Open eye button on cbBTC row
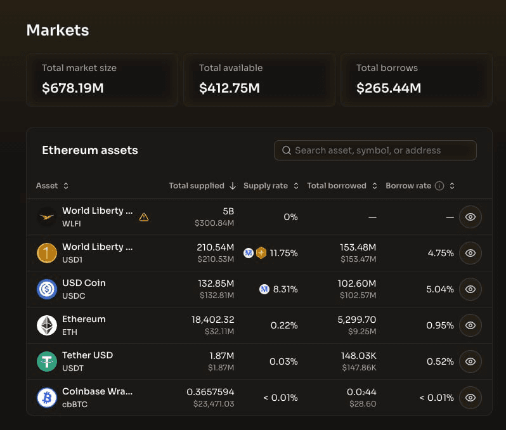The height and width of the screenshot is (430, 506). pos(470,398)
